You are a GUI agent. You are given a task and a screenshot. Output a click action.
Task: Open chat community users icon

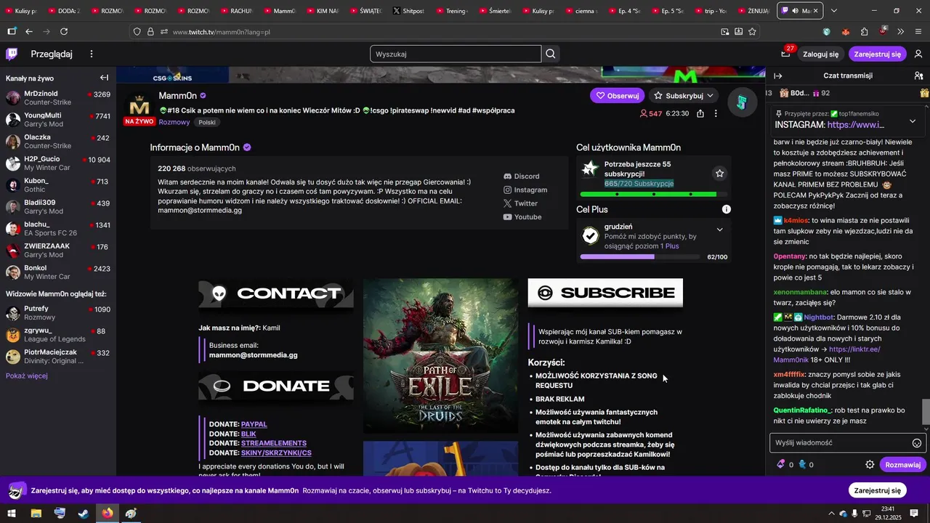(x=918, y=76)
